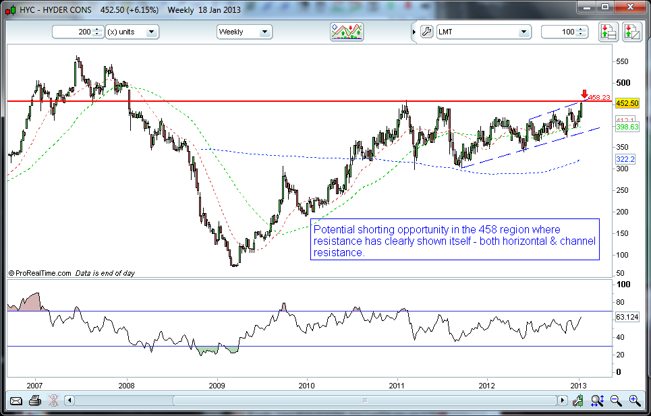Open the Weekly timeframe dropdown
Screen dimensions: 651x416
pyautogui.click(x=244, y=32)
